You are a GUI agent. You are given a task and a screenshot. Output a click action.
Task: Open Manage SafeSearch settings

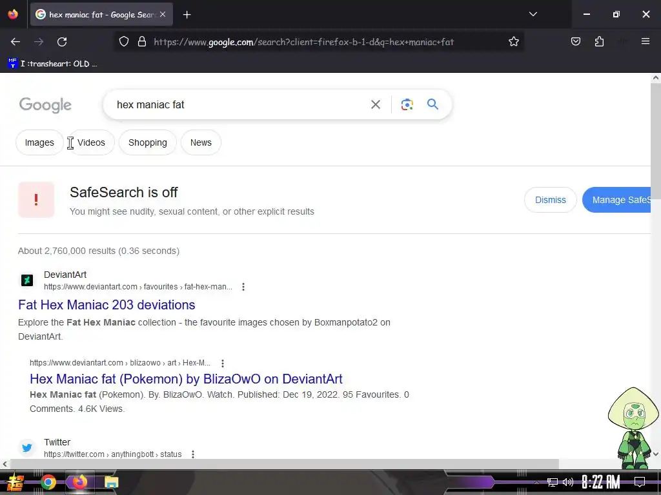click(x=616, y=200)
